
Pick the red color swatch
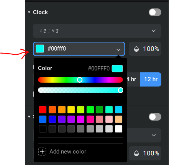43,109
